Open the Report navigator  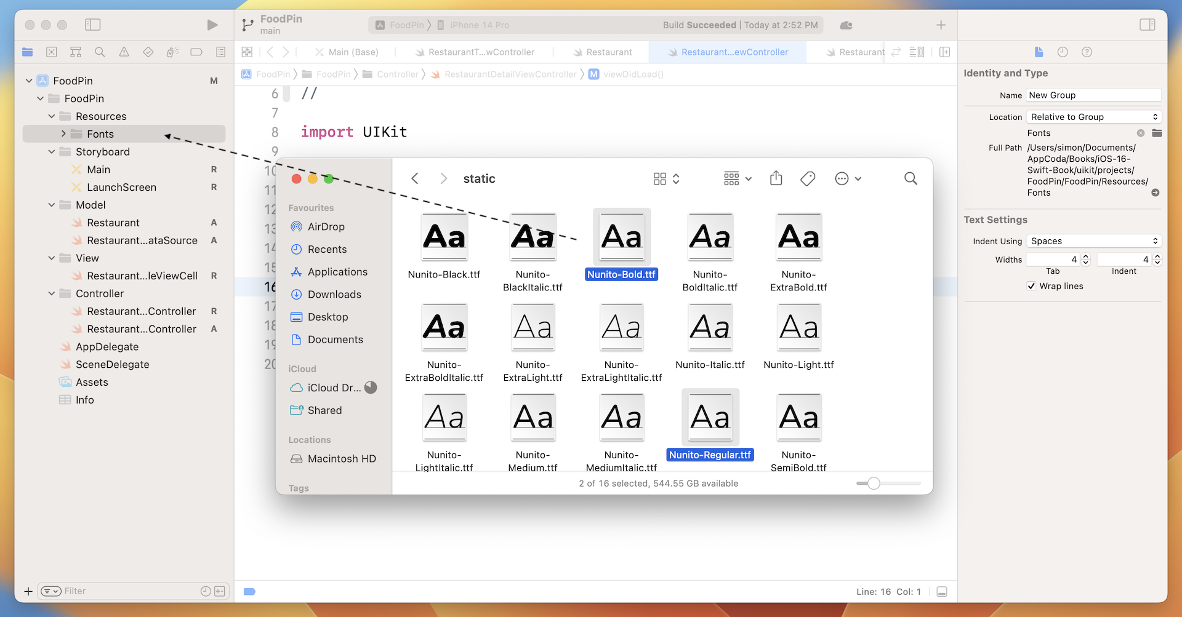point(220,52)
